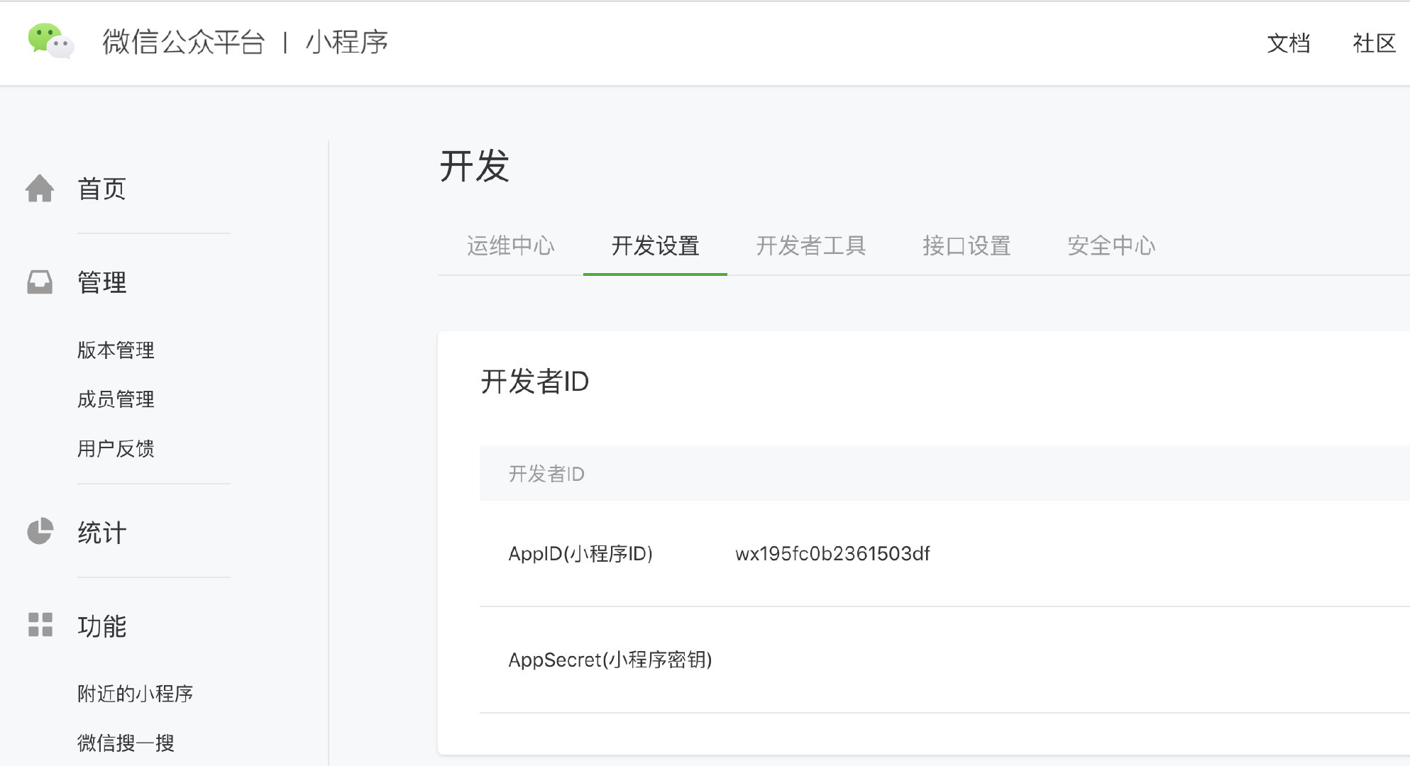Screen dimensions: 1410x766
Task: Open 成员管理 in the sidebar
Action: point(116,399)
